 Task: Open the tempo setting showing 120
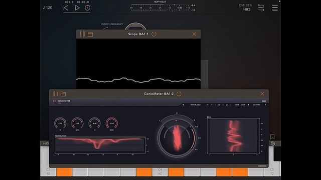[48, 8]
